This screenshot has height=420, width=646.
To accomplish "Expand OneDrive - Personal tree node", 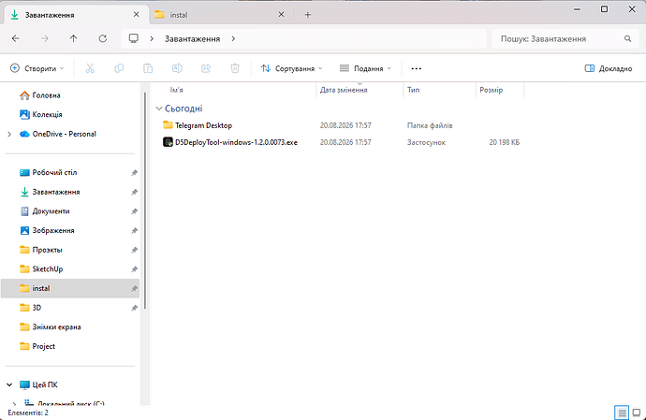I will point(9,134).
